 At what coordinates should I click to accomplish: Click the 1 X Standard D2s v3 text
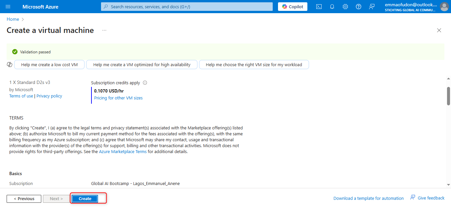[x=30, y=83]
